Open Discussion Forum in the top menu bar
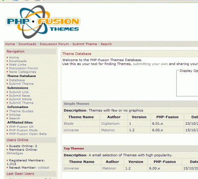This screenshot has width=198, height=179. [54, 44]
